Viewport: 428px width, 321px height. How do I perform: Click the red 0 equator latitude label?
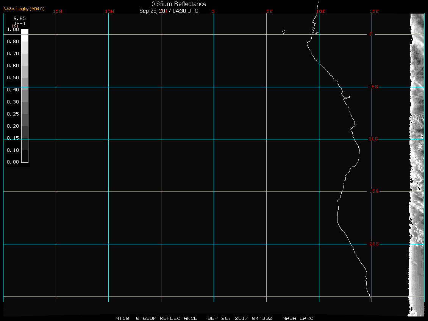(x=371, y=34)
